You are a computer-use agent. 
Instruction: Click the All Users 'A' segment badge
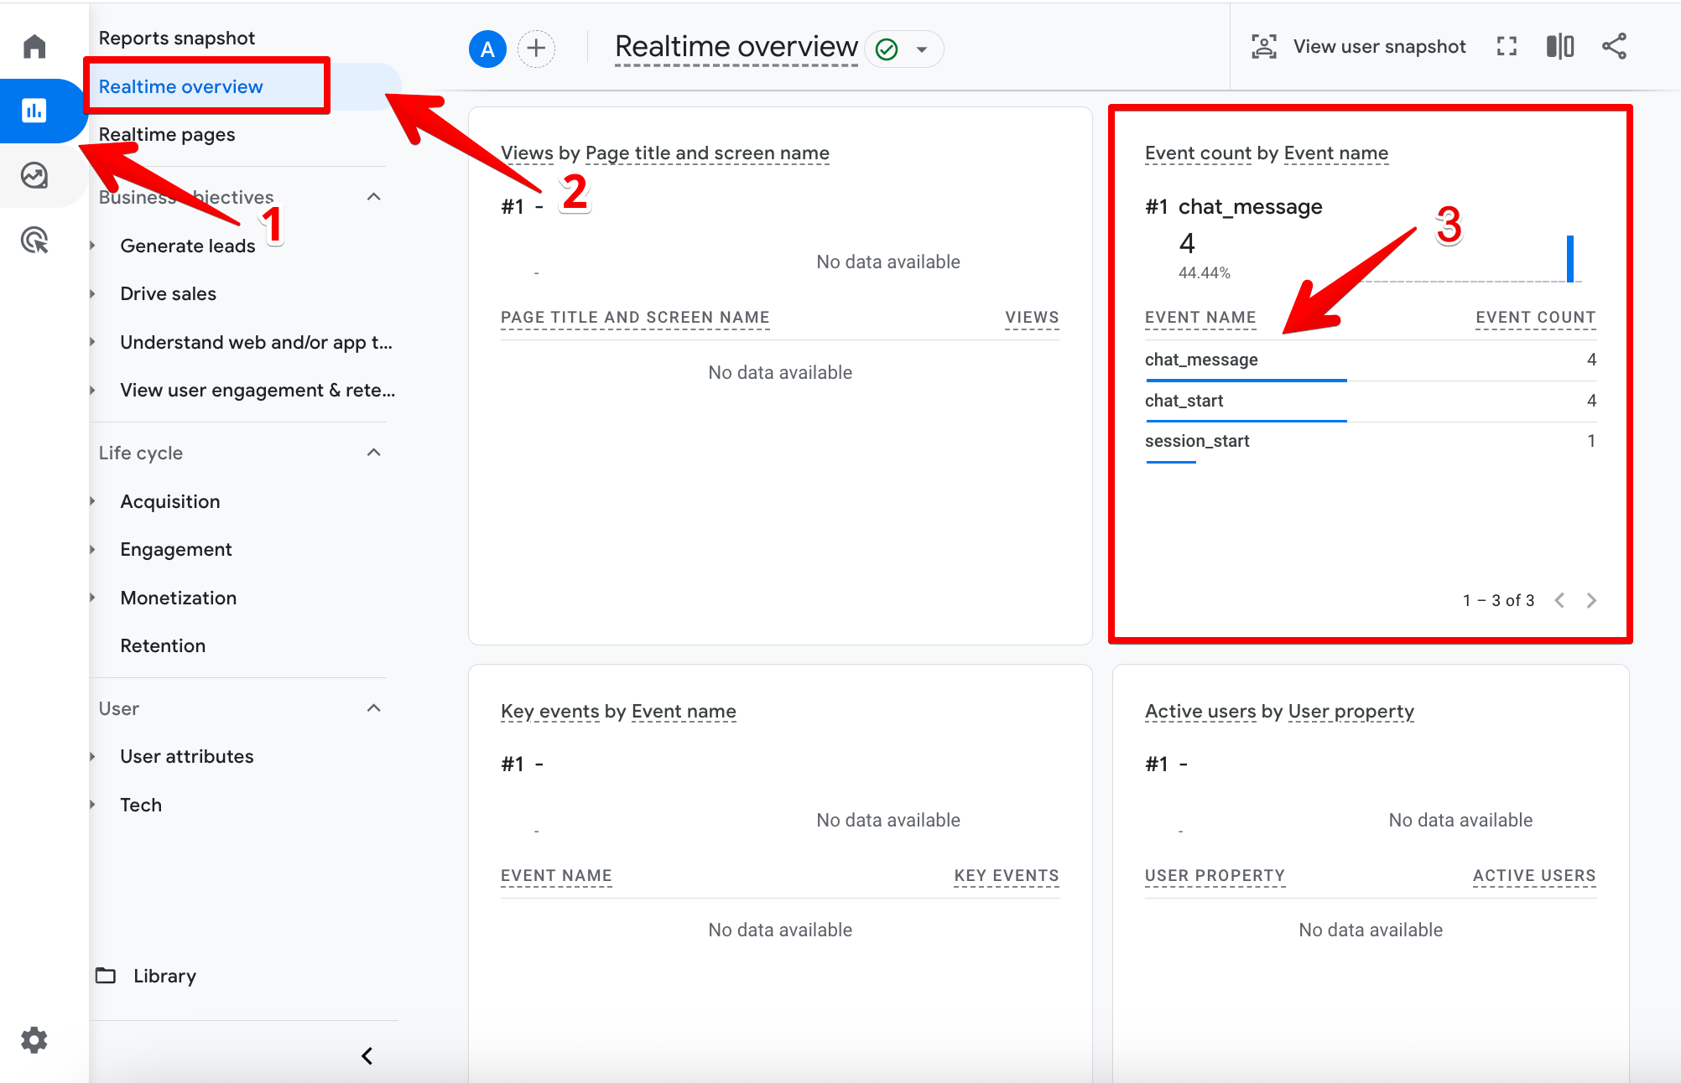[487, 49]
